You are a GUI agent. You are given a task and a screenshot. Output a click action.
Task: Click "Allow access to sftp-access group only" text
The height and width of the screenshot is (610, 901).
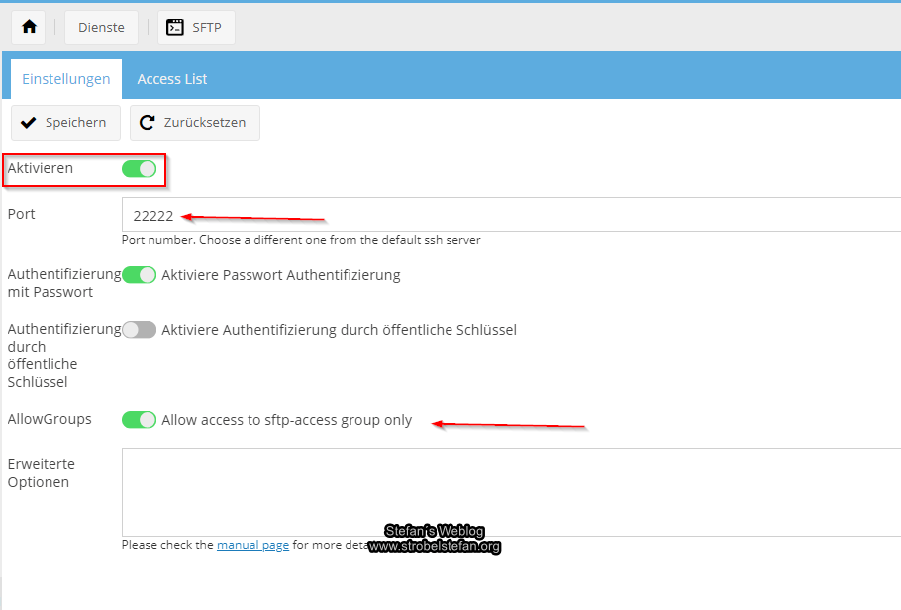pyautogui.click(x=286, y=420)
